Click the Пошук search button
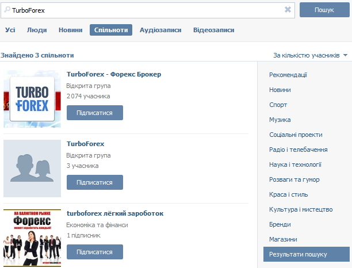Image resolution: width=352 pixels, height=268 pixels. 324,10
